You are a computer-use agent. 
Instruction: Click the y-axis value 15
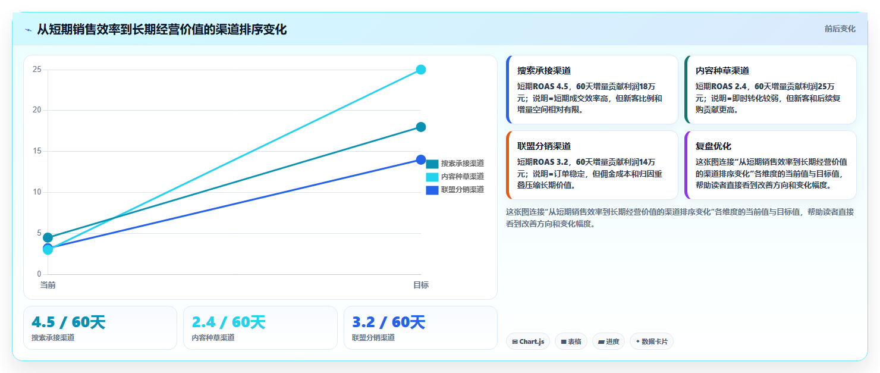[37, 151]
